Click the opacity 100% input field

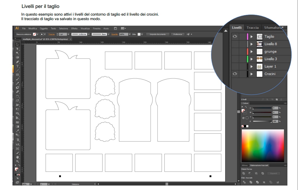[124, 34]
